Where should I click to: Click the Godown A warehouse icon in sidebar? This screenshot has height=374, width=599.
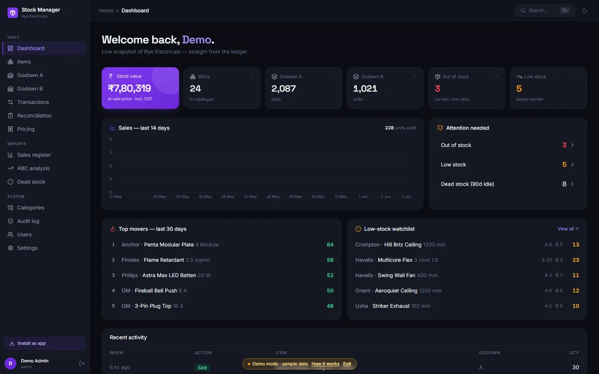click(10, 75)
